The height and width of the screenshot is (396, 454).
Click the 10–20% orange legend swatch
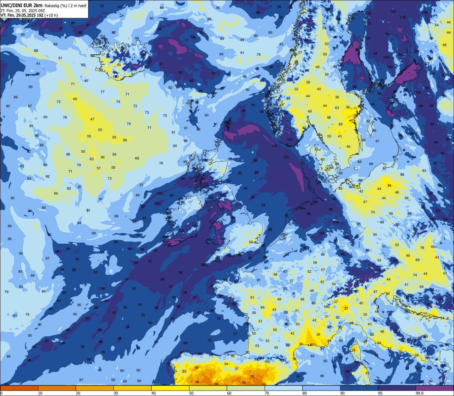click(x=57, y=388)
